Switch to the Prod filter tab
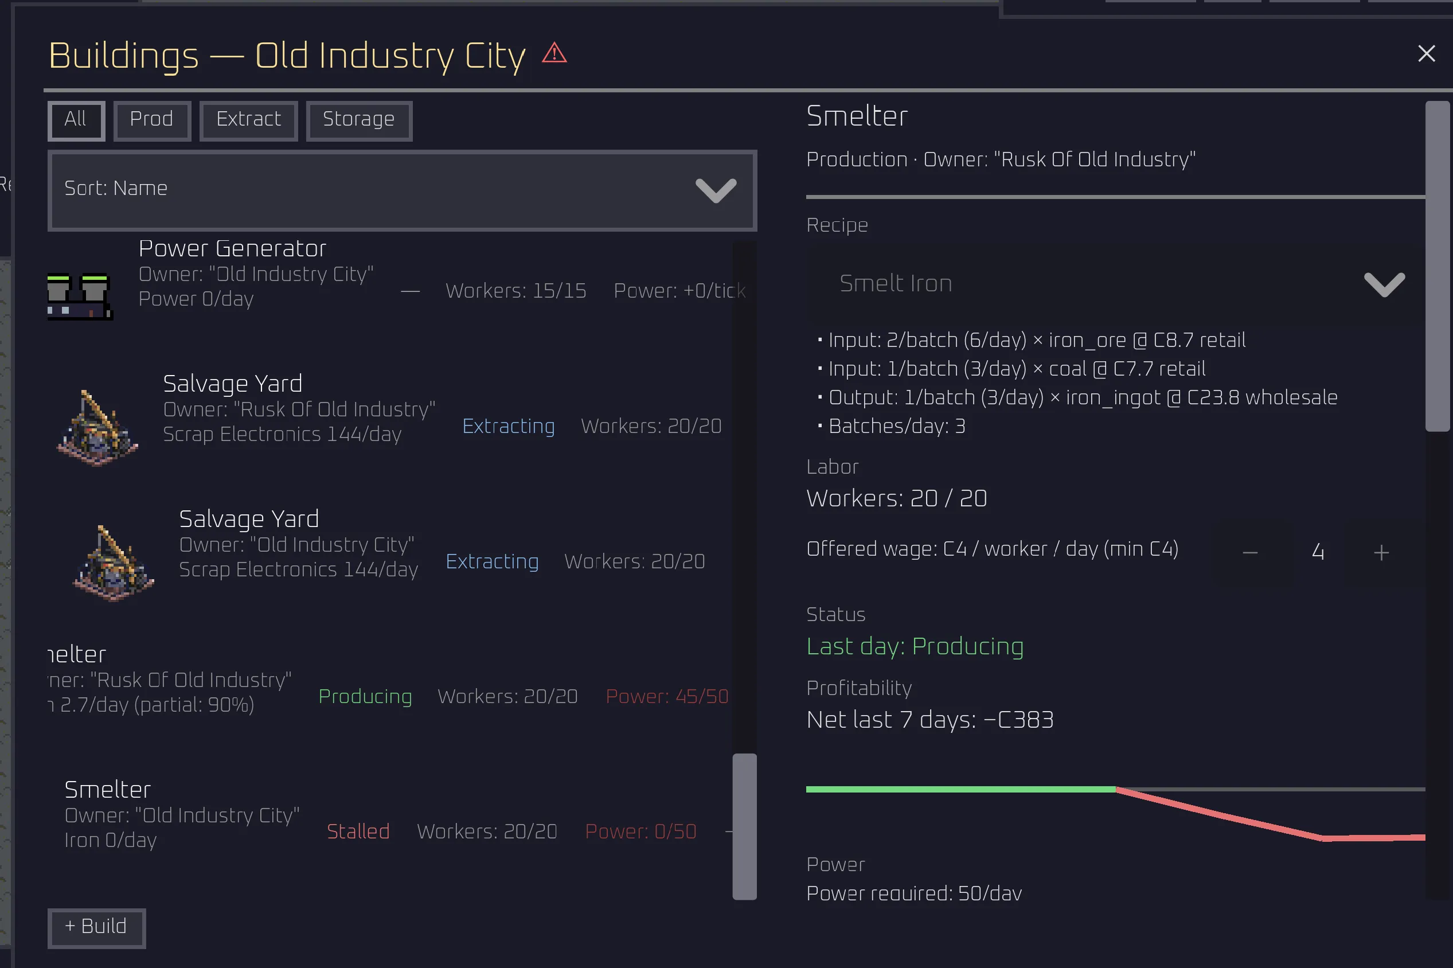The height and width of the screenshot is (968, 1453). (x=152, y=121)
